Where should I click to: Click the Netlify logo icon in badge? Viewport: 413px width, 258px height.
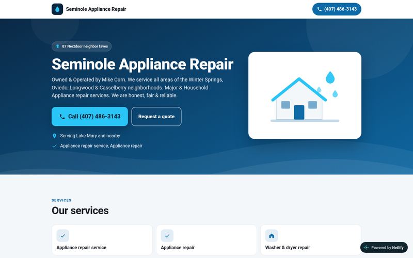[x=366, y=248]
